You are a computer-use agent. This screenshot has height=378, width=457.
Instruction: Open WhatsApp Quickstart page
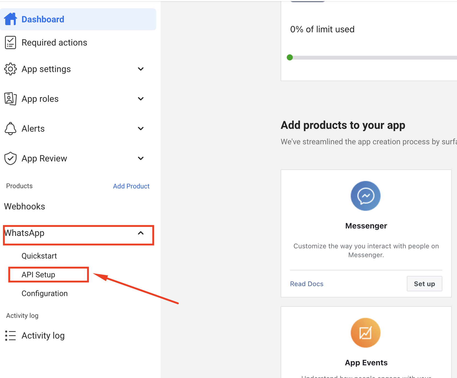point(39,256)
